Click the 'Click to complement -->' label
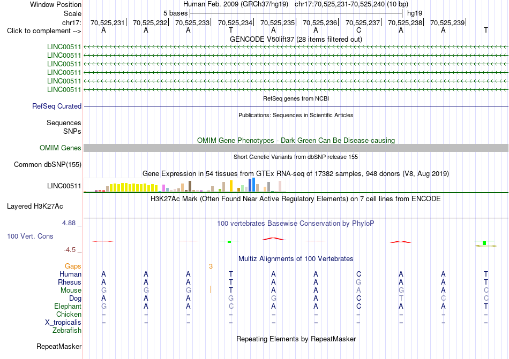Image resolution: width=509 pixels, height=359 pixels. tap(44, 31)
